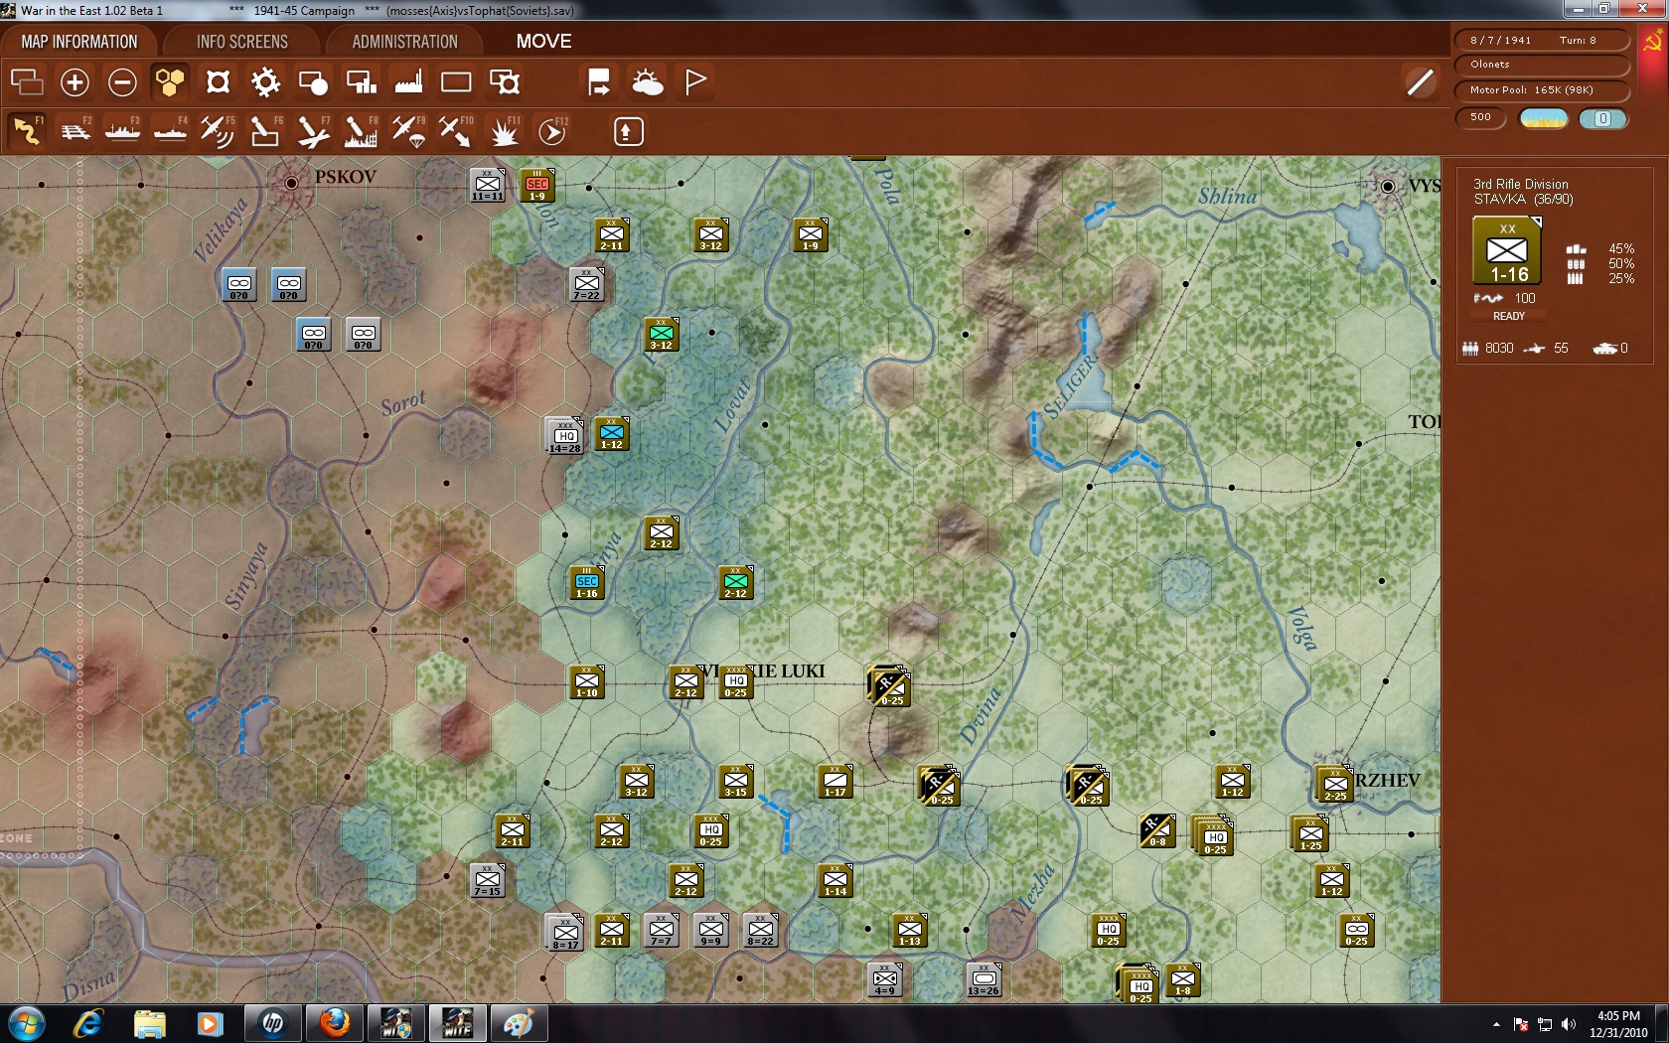Open the Administration tab

(x=404, y=42)
